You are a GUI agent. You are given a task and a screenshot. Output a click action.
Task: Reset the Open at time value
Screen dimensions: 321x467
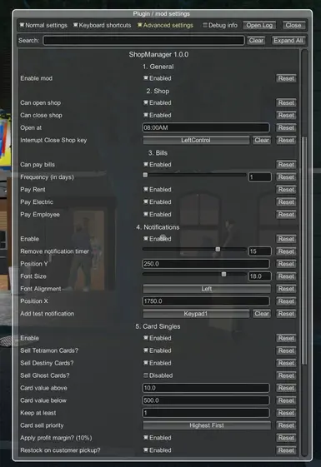pos(286,127)
